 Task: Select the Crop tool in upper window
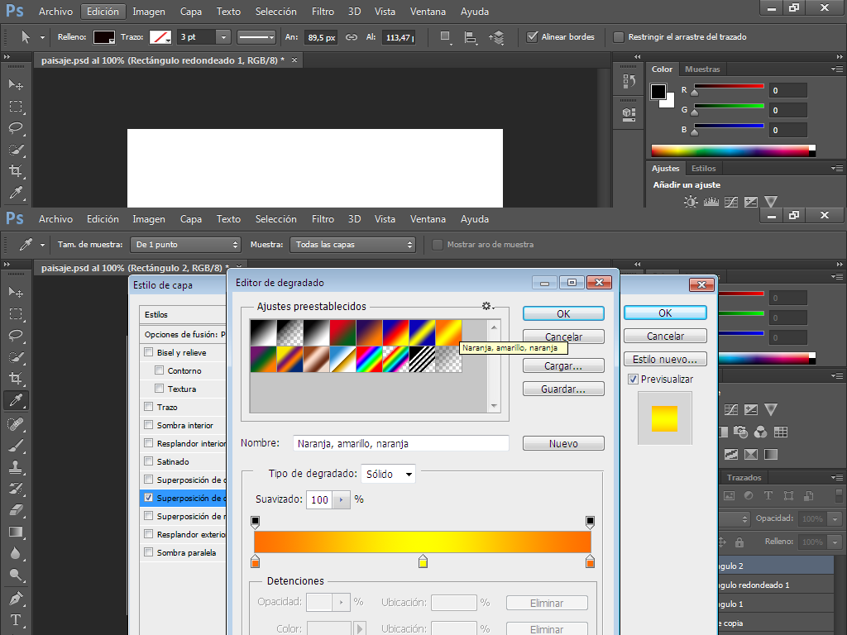pyautogui.click(x=16, y=171)
